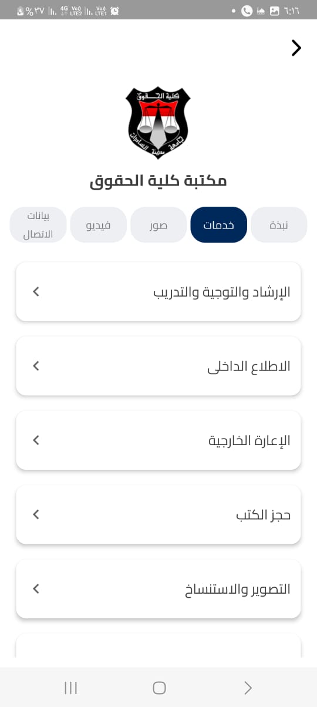The height and width of the screenshot is (707, 317).
Task: Tap the back arrow at top right
Action: point(296,48)
